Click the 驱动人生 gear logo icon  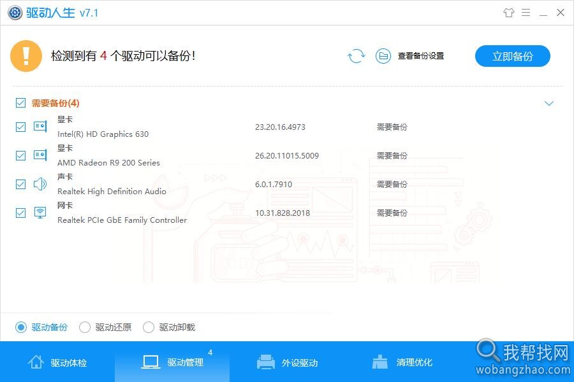15,13
